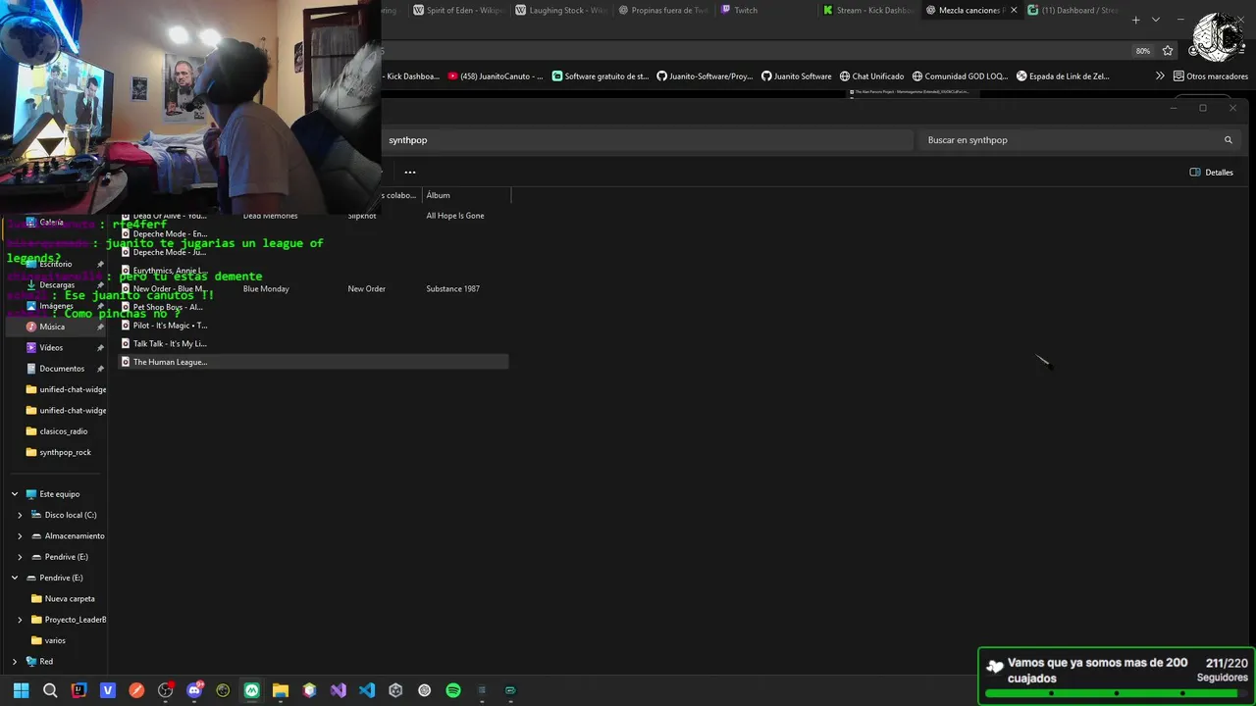Open the tab list dropdown arrow
1256x706 pixels.
coord(1156,20)
